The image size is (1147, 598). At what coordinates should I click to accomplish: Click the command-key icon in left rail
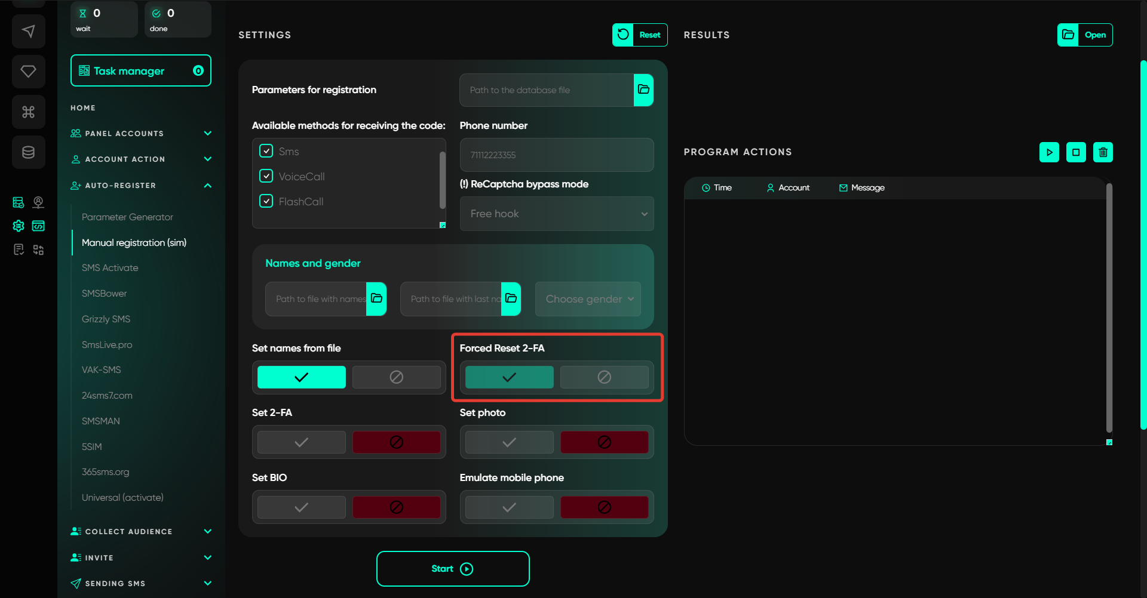[x=28, y=112]
